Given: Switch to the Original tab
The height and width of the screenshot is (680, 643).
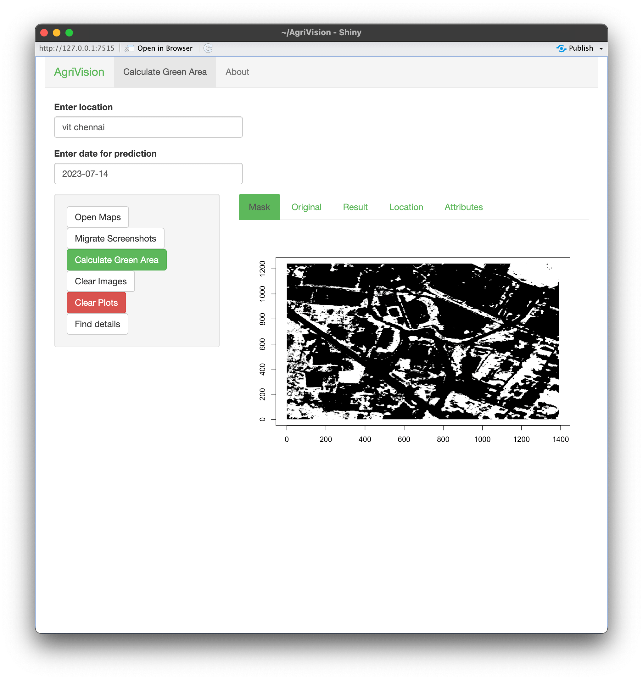Looking at the screenshot, I should [306, 207].
